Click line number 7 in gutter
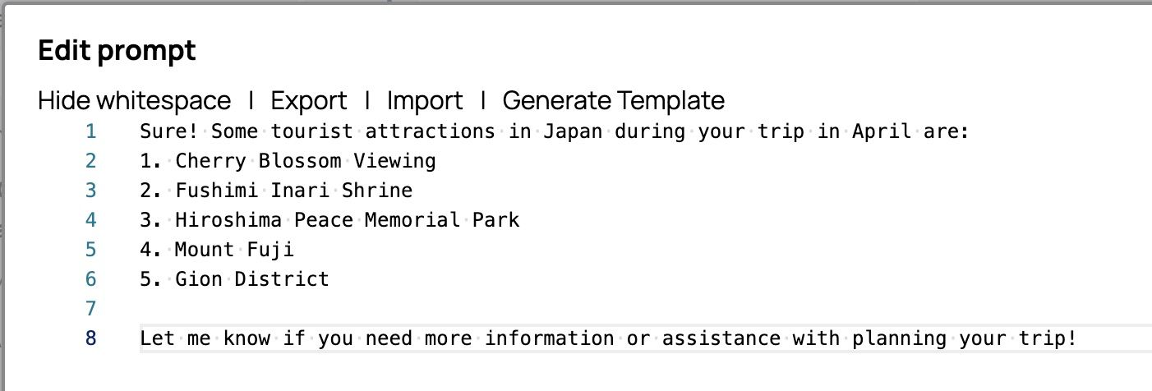The height and width of the screenshot is (391, 1152). point(90,309)
